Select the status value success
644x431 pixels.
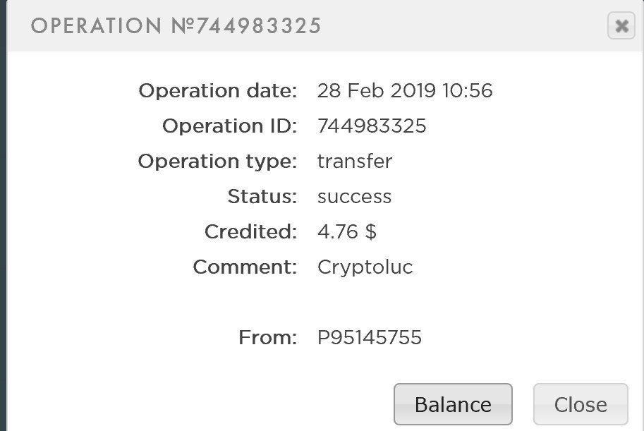click(x=354, y=197)
